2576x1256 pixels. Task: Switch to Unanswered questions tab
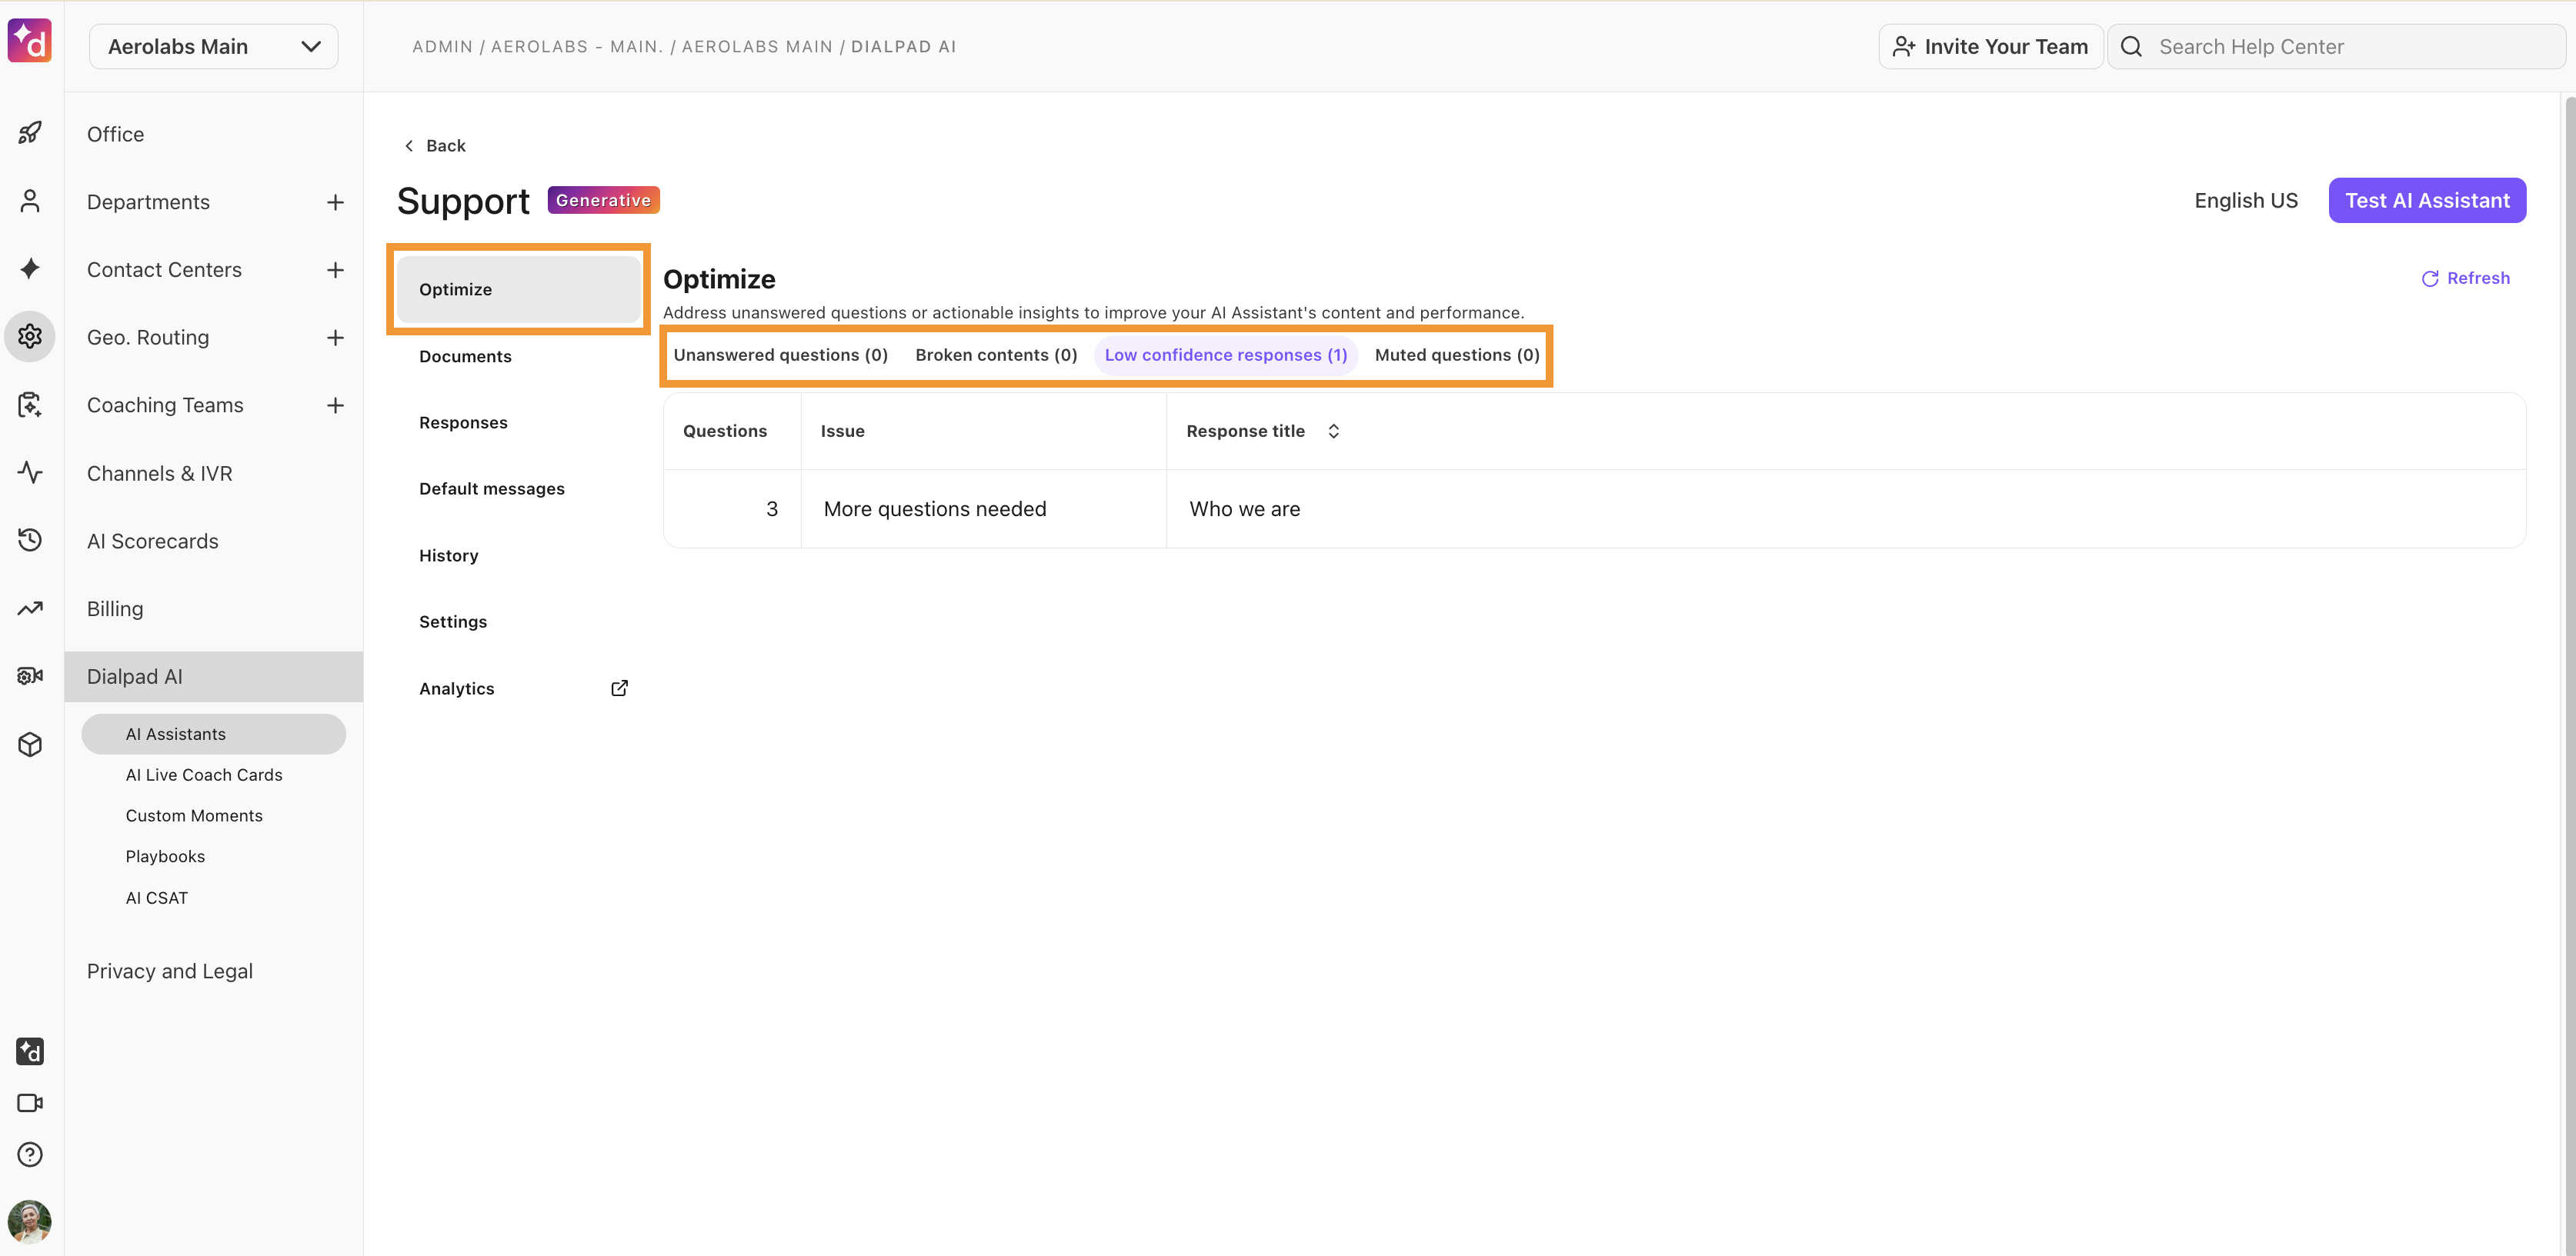(x=780, y=355)
